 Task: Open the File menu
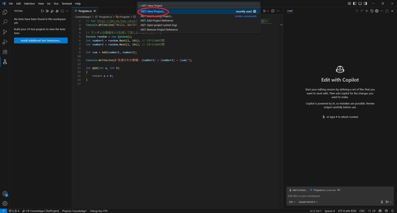tap(11, 4)
